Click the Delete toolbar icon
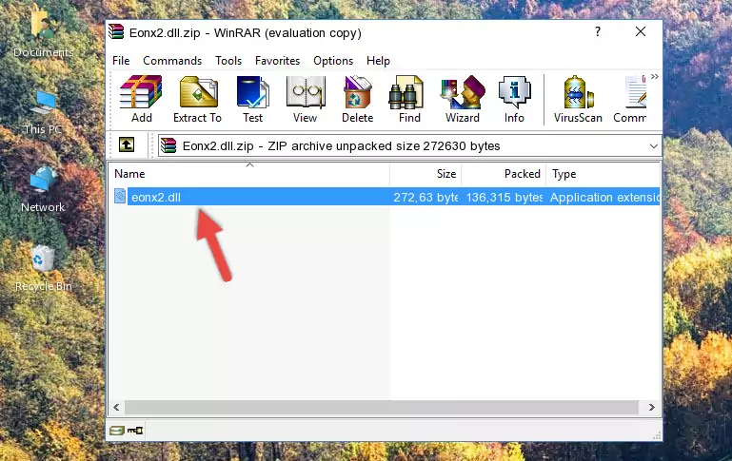Screen dimensions: 732x461 click(358, 99)
